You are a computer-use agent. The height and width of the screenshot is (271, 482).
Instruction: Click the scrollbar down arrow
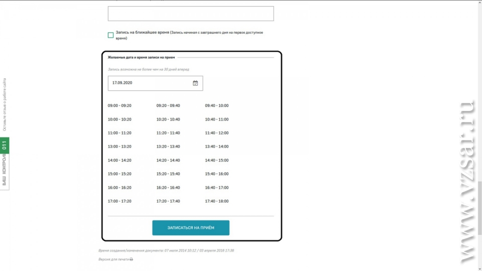pyautogui.click(x=479, y=269)
